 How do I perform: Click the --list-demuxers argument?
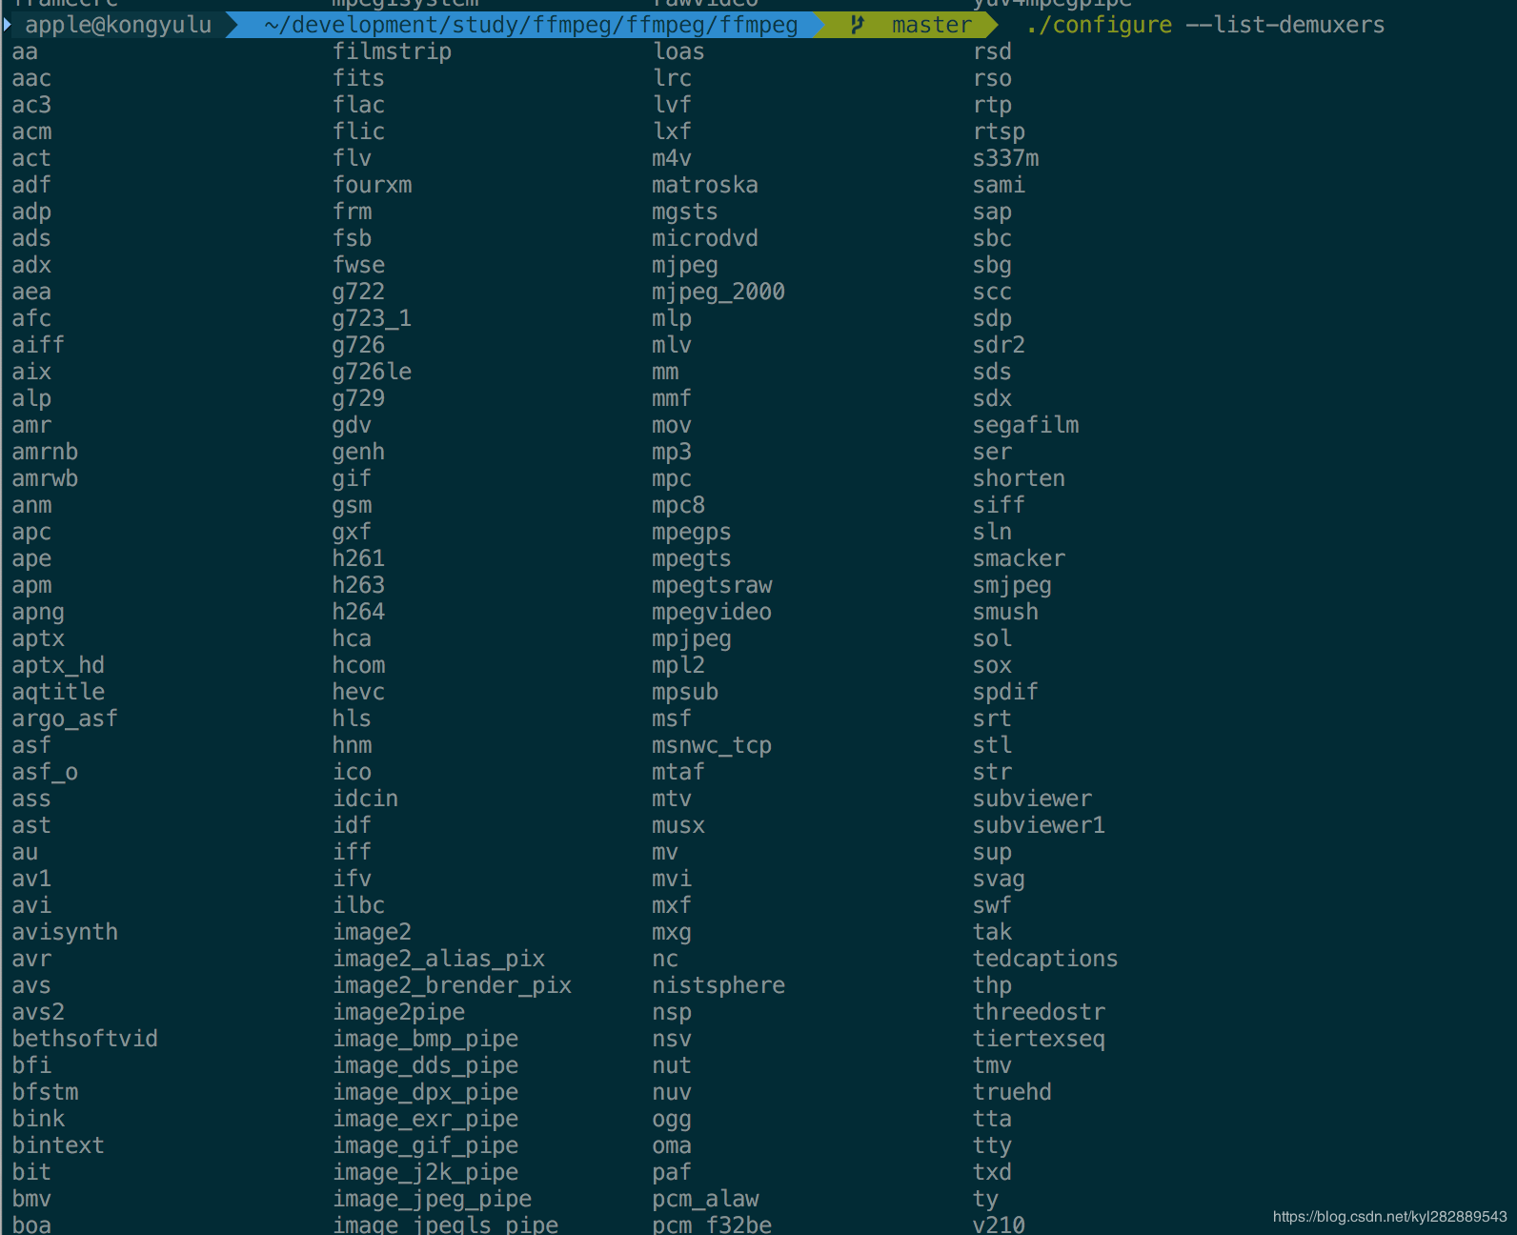pyautogui.click(x=1285, y=25)
